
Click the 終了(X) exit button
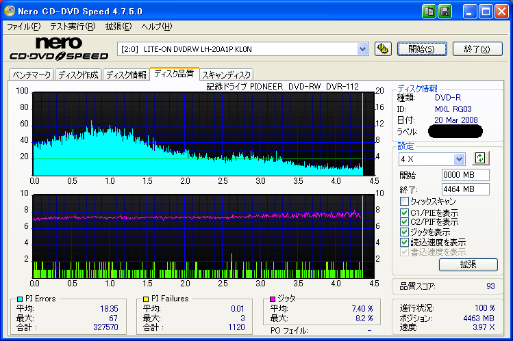[477, 49]
